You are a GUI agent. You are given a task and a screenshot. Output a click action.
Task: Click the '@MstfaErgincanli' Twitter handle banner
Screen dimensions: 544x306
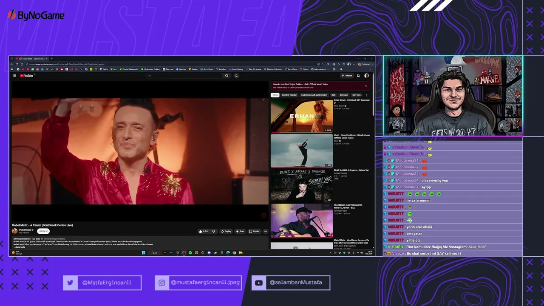(102, 283)
